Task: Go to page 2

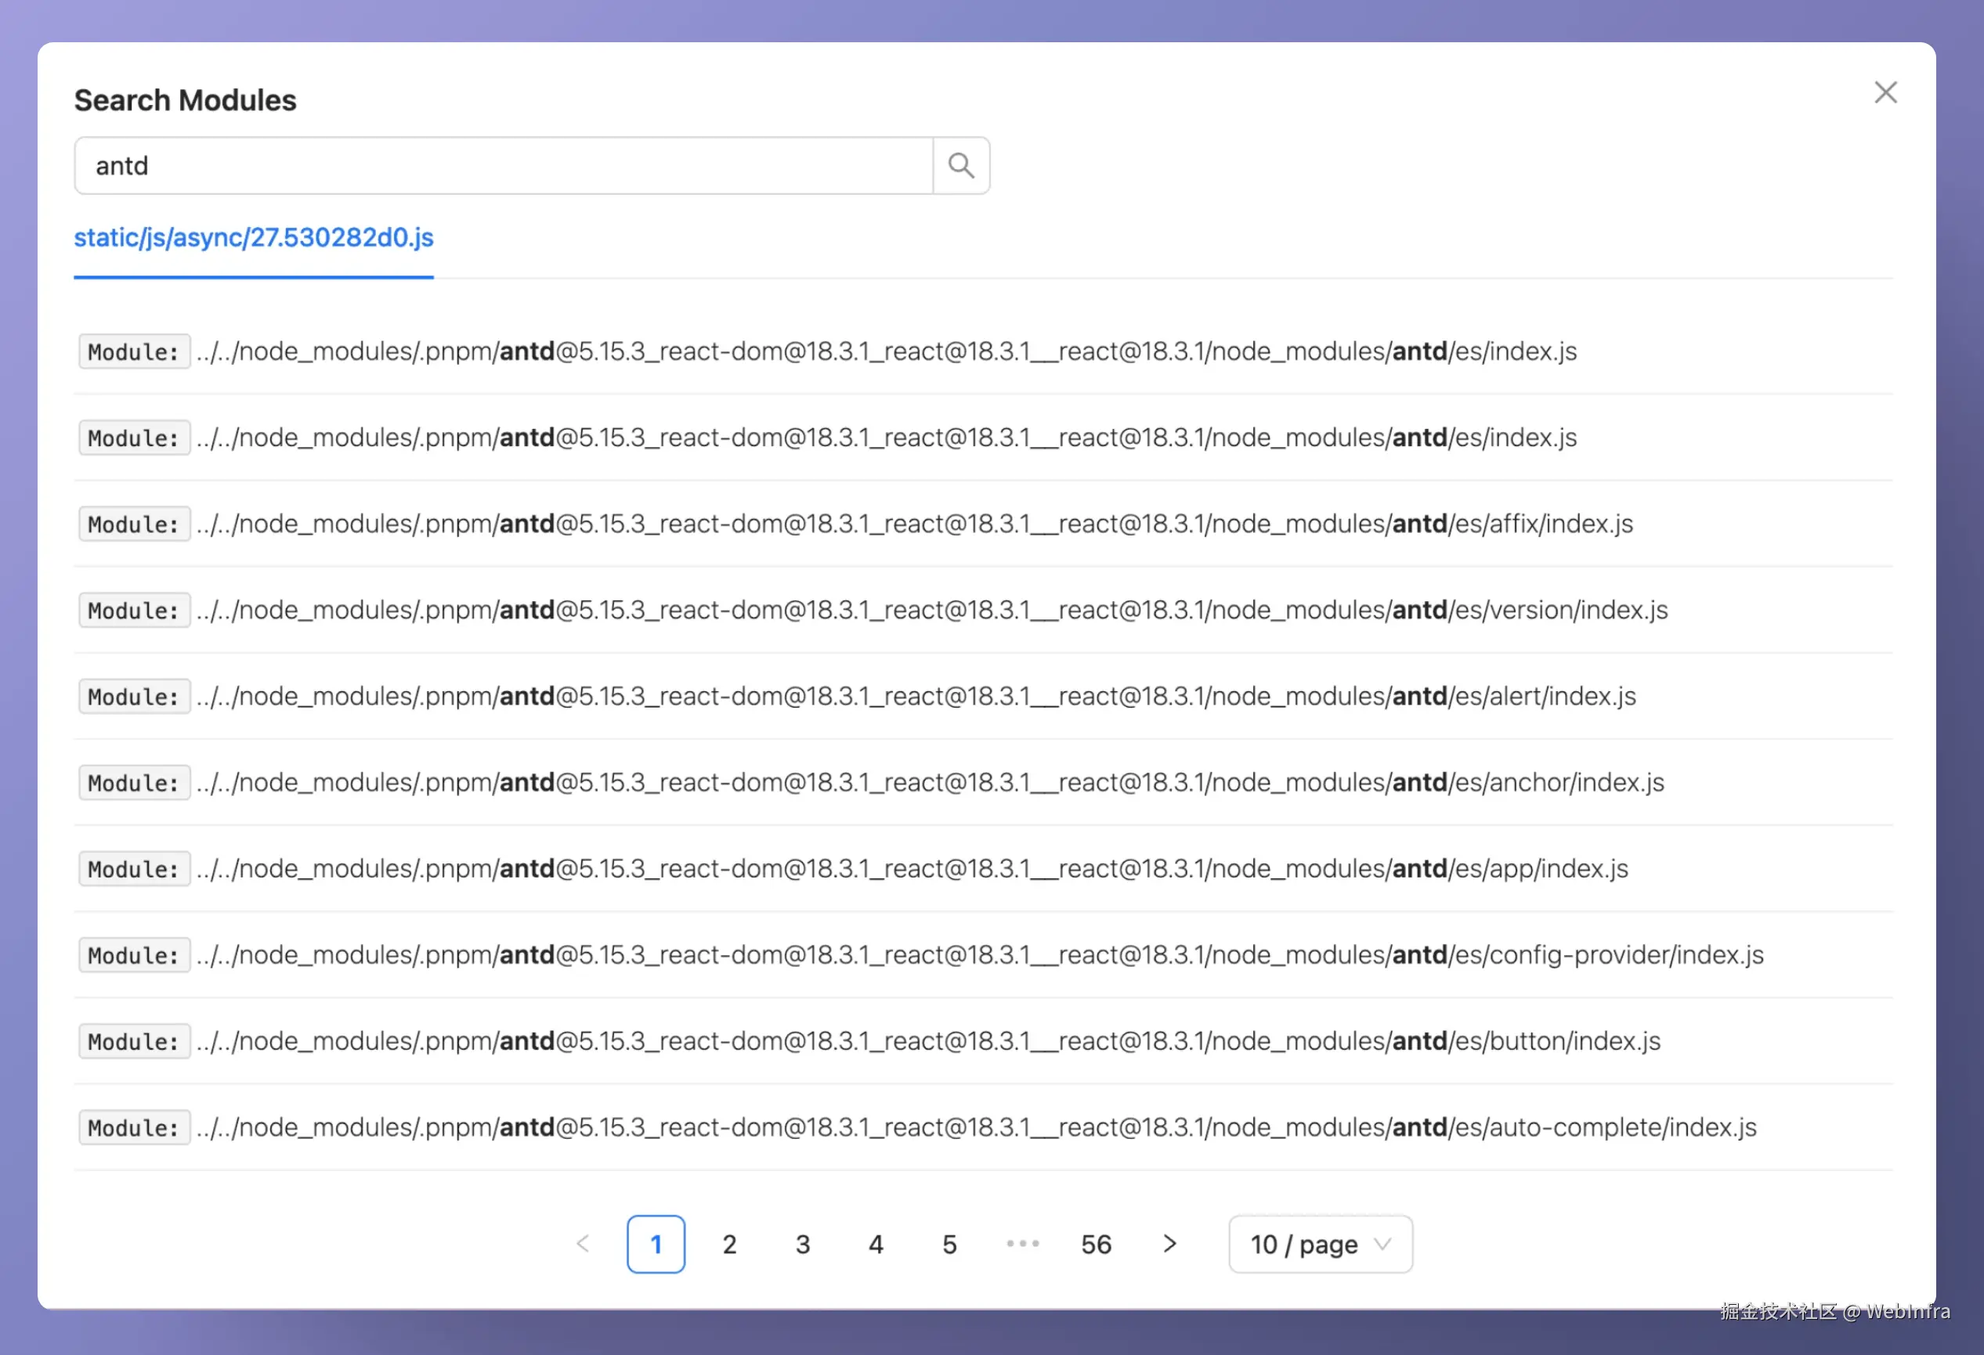Action: click(x=729, y=1244)
